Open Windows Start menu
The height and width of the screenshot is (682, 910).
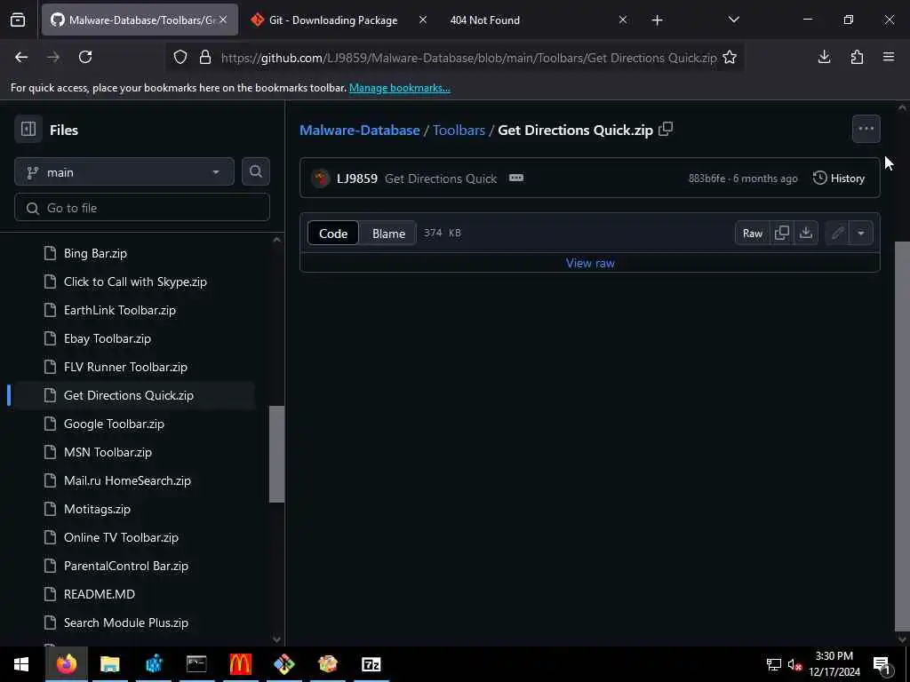pyautogui.click(x=21, y=664)
